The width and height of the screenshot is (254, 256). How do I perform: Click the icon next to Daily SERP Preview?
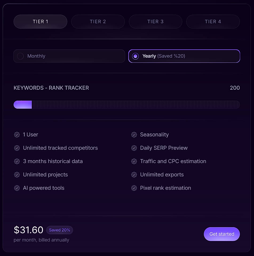(134, 148)
